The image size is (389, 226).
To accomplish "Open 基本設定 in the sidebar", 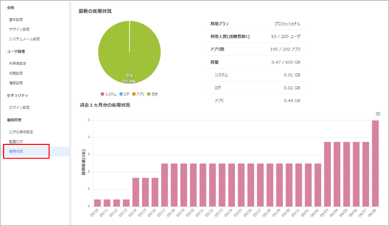I will [16, 19].
